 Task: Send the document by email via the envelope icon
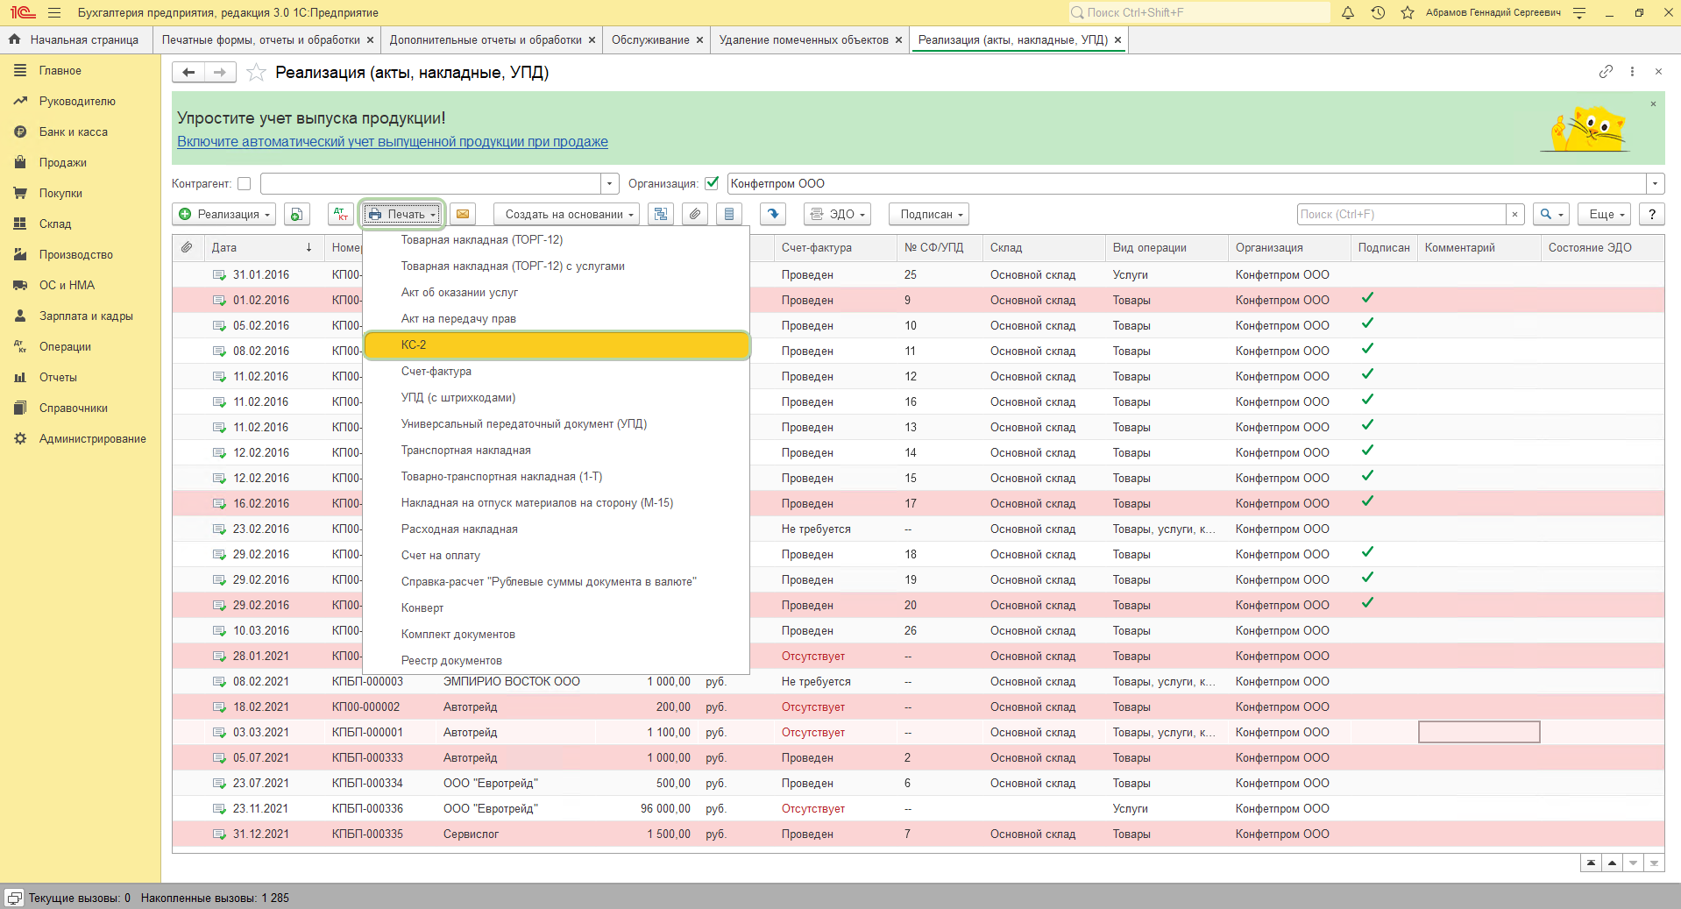tap(463, 215)
